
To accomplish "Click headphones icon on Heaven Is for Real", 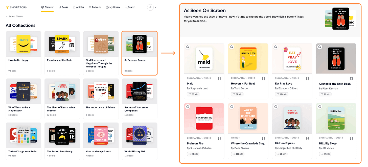I will click(232, 47).
